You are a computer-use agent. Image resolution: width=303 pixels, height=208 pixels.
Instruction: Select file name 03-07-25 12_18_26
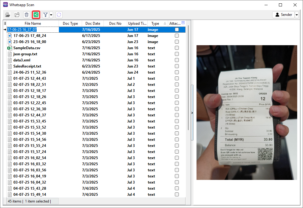pyautogui.click(x=30, y=97)
